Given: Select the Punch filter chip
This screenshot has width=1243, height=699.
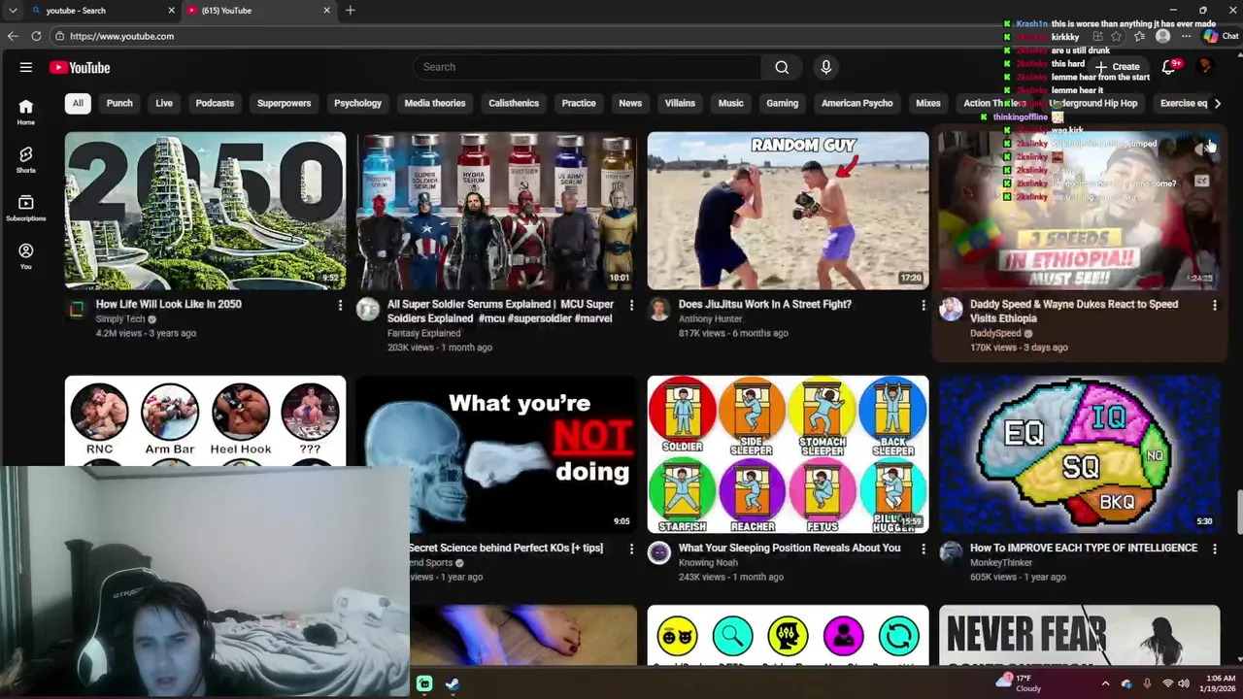Looking at the screenshot, I should point(119,103).
